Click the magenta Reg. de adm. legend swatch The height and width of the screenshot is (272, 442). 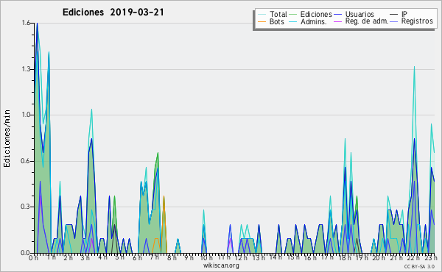[337, 21]
